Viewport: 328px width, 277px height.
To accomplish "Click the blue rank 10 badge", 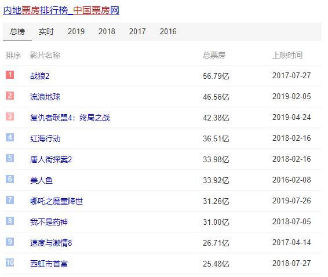I will 10,263.
